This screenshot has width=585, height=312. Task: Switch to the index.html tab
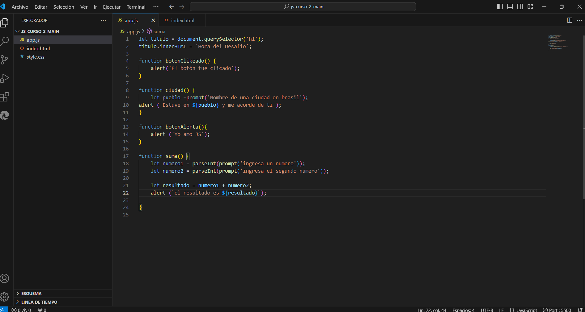tap(182, 20)
